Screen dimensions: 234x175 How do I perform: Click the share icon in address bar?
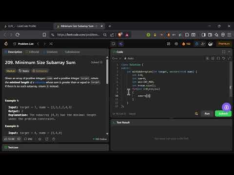point(112,35)
